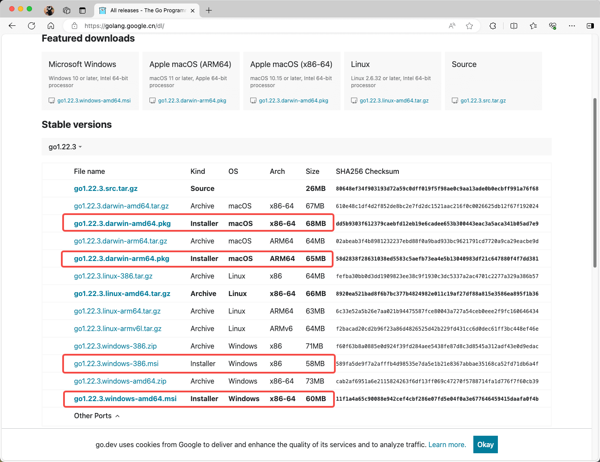
Task: Download go1.22.3.windows-amd64.msi installer from table
Action: [125, 399]
